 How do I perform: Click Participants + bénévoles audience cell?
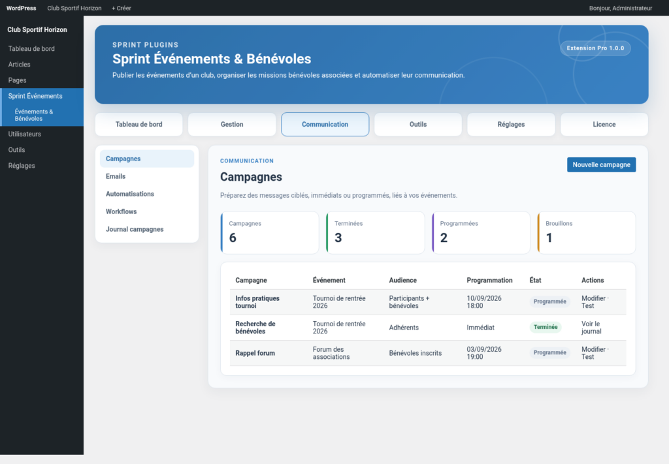[409, 302]
